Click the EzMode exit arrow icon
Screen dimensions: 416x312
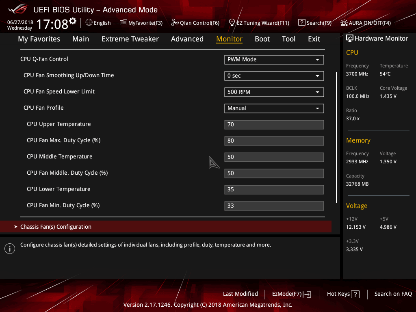307,294
